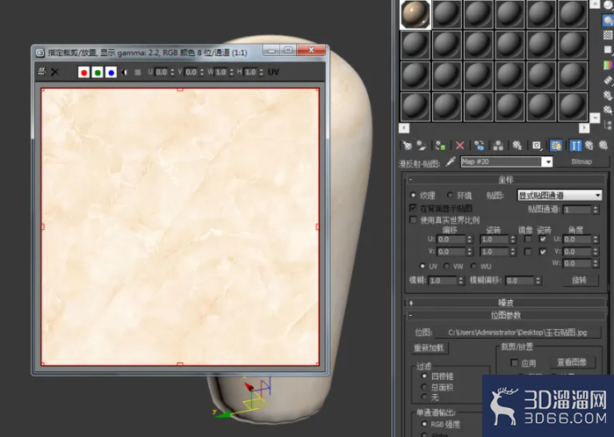The image size is (614, 437).
Task: Click the print icon in crop window
Action: pyautogui.click(x=41, y=72)
